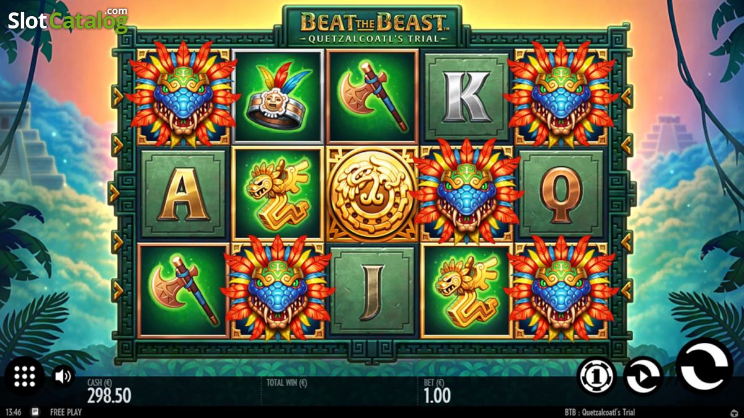Click the small icon beside clock

[35, 412]
